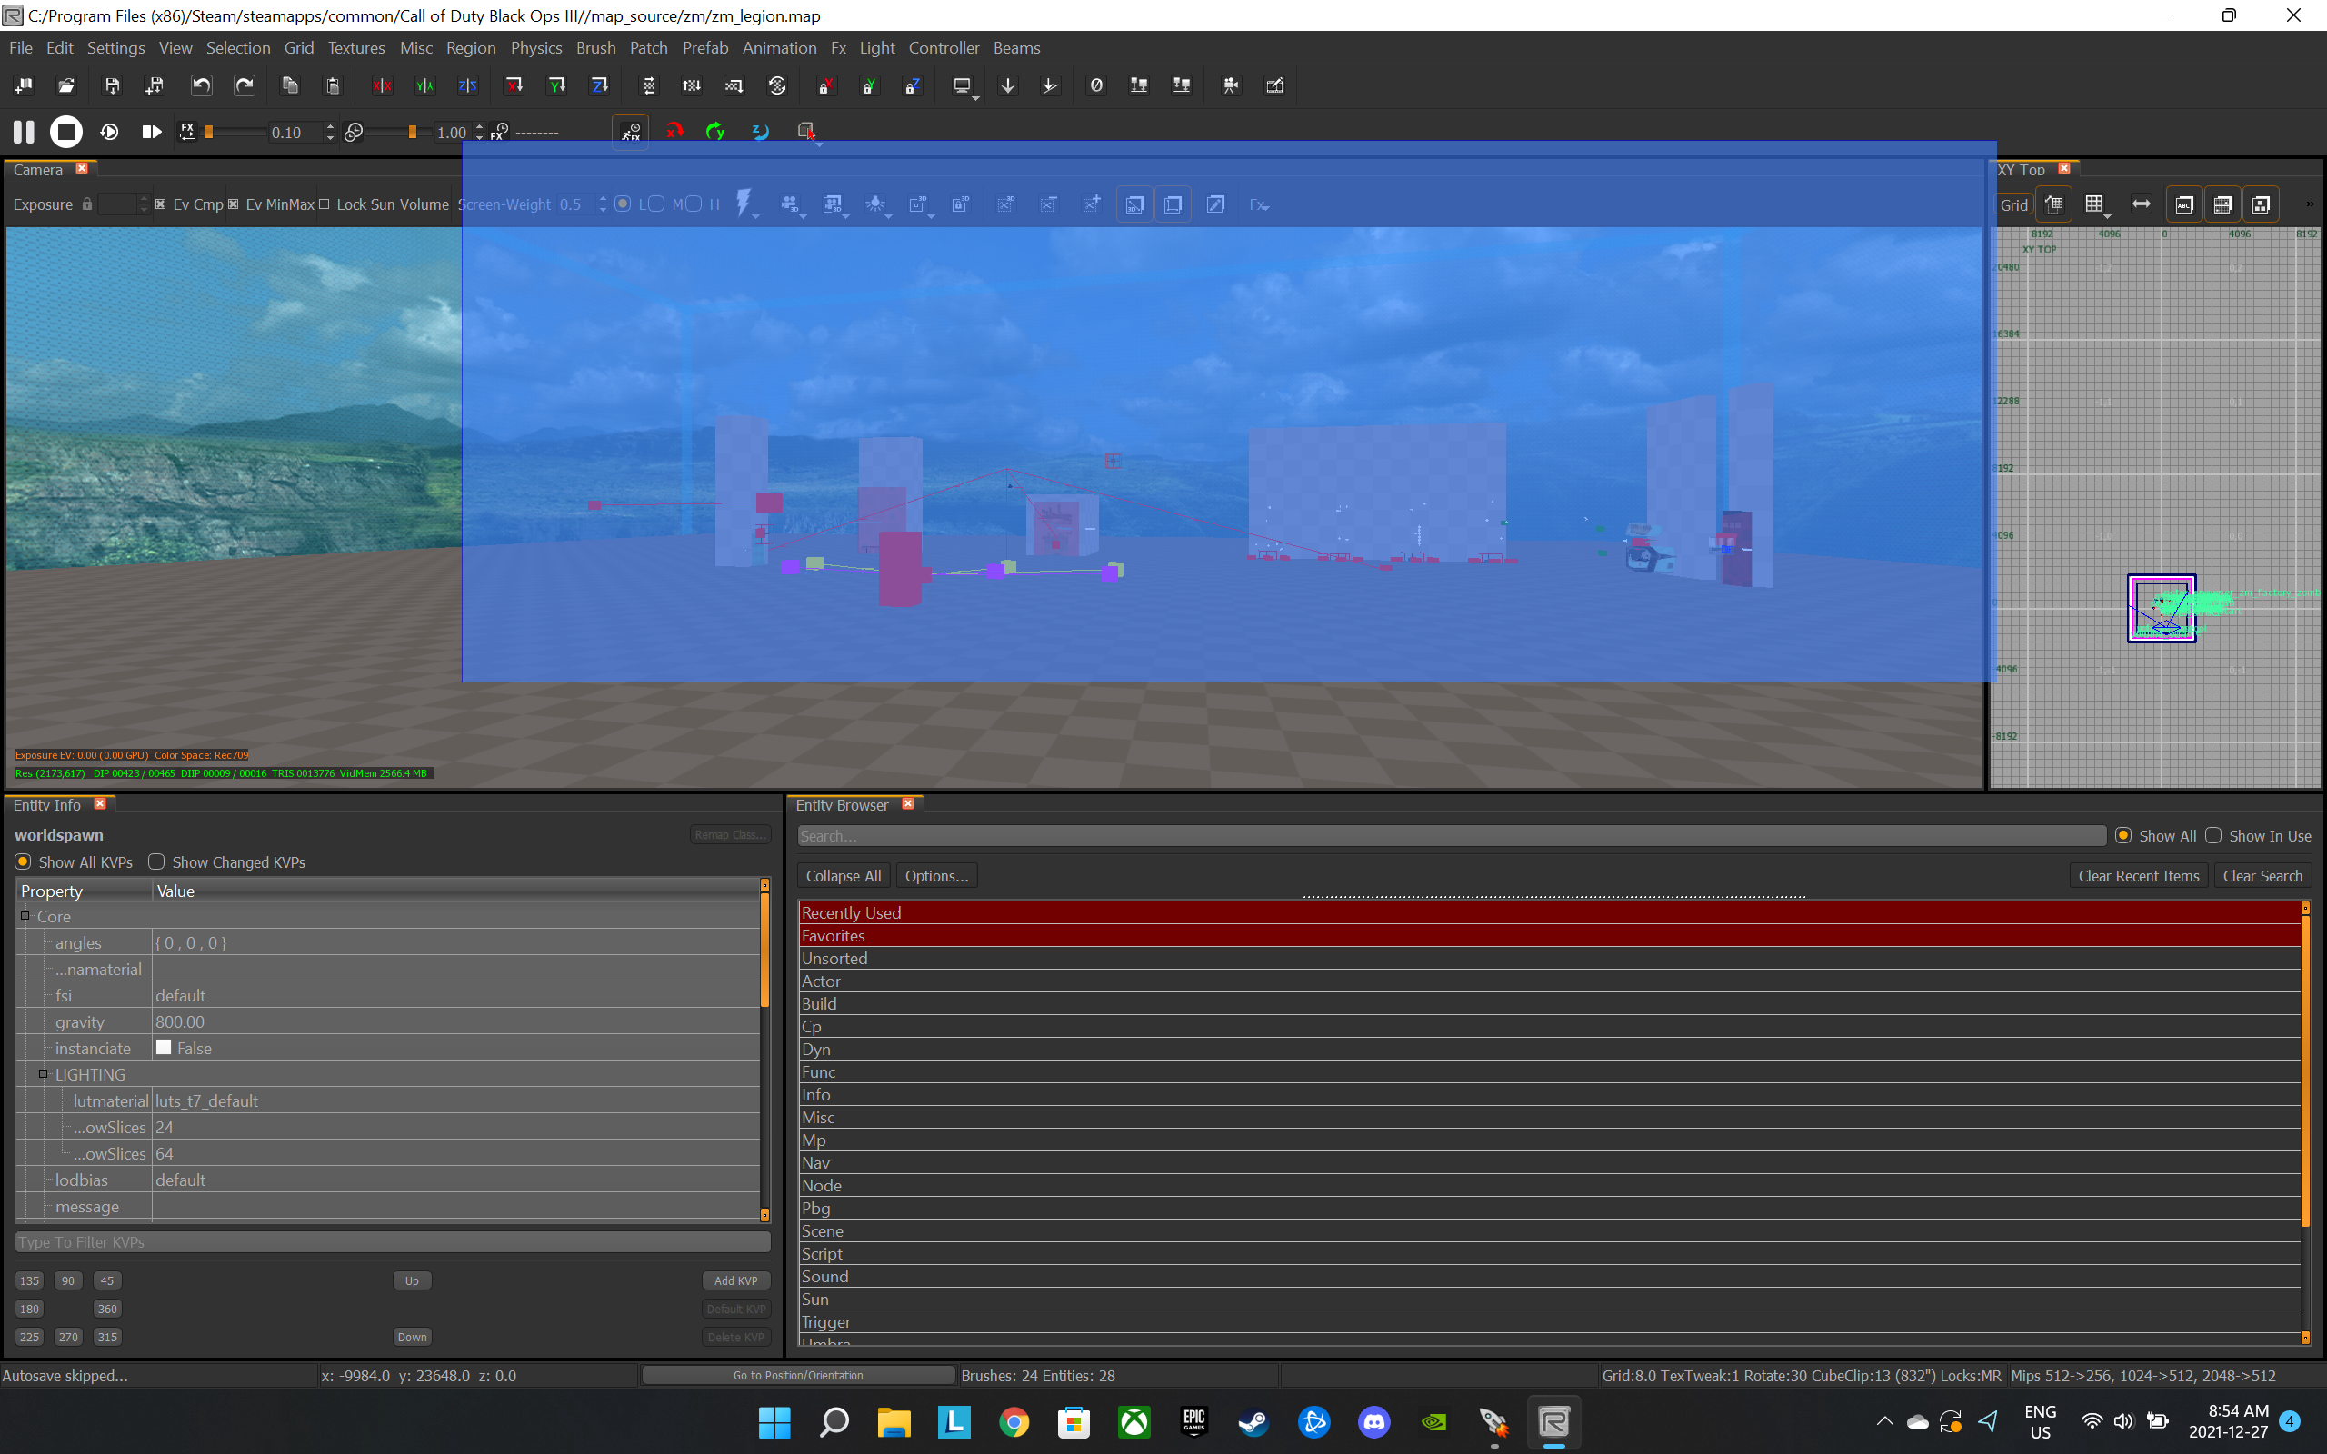Click the Type To Filter KVPs field

(393, 1241)
